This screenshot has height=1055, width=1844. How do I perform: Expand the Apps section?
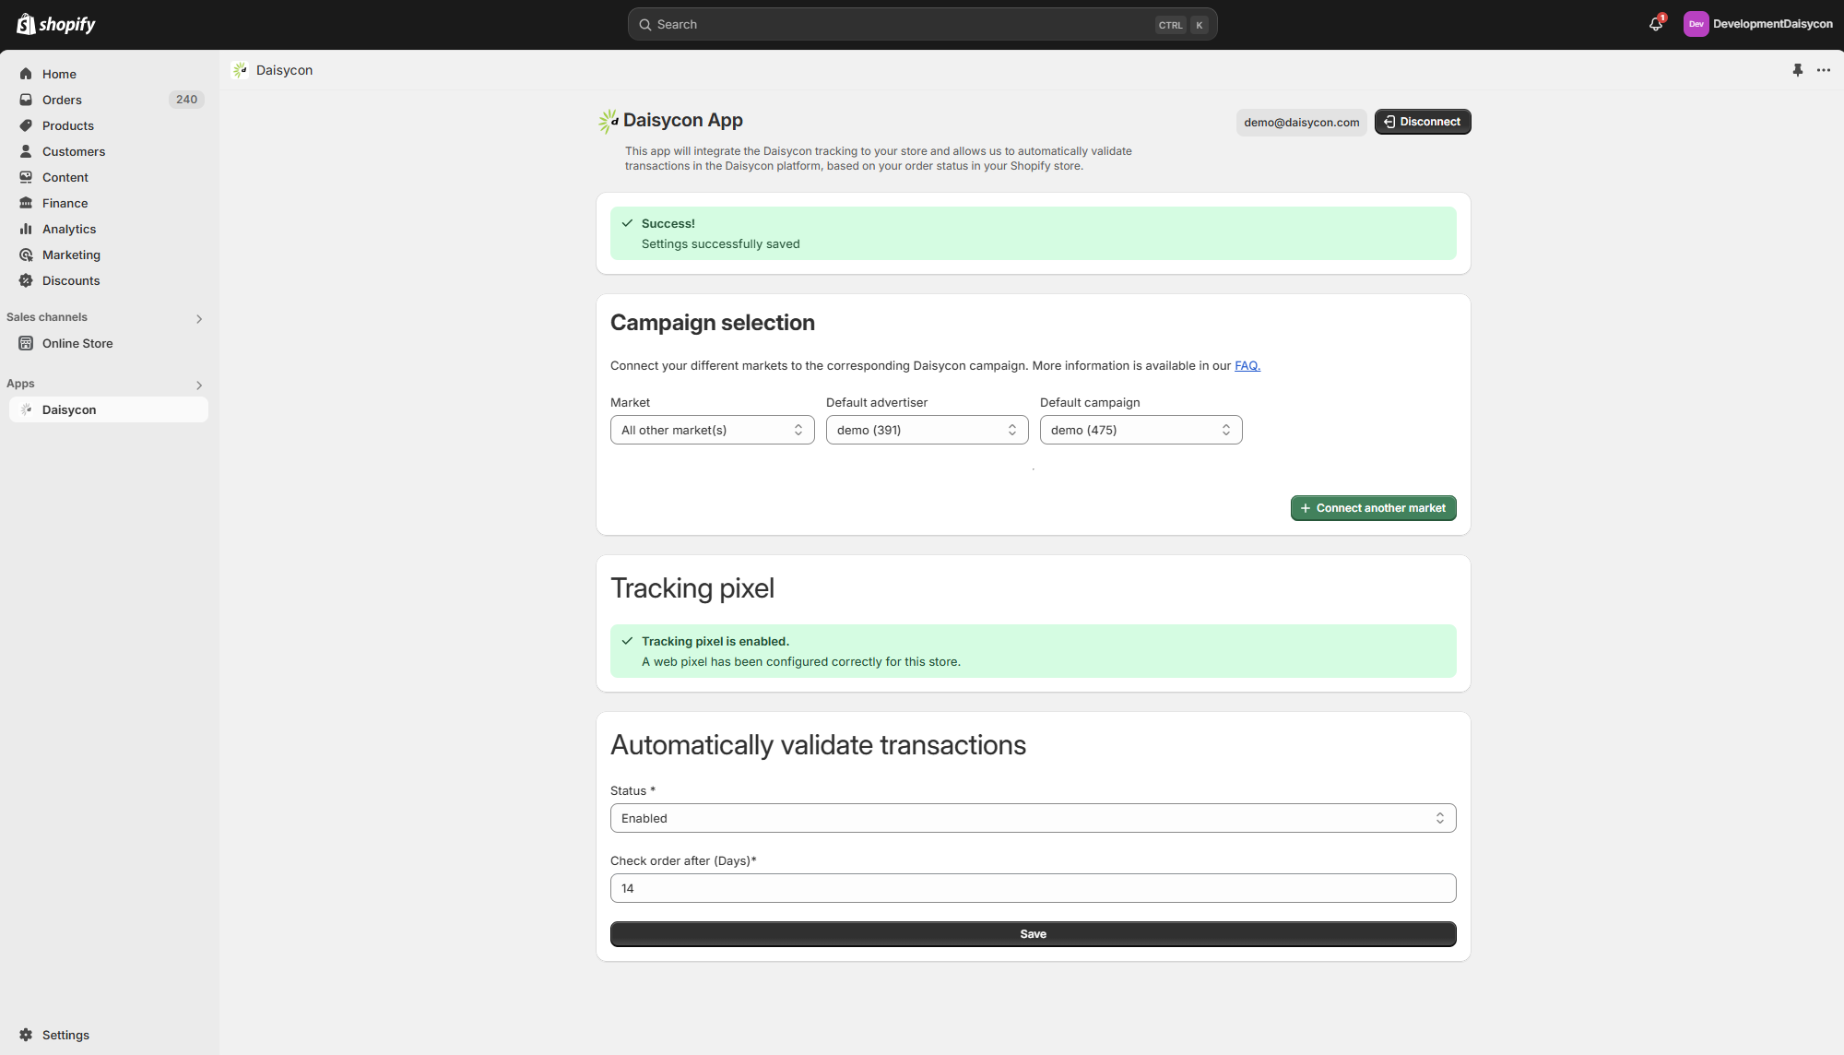[x=199, y=385]
